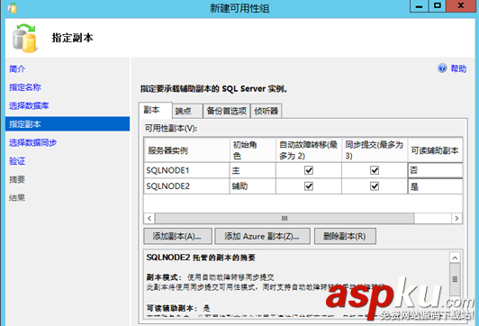Click the 自动故障转移 column header
The width and height of the screenshot is (479, 326).
(x=309, y=150)
